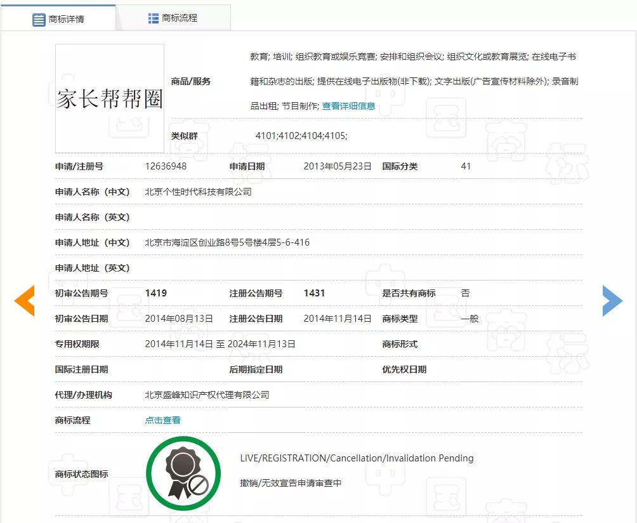The height and width of the screenshot is (523, 637).
Task: Select the orange left navigation arrow
Action: (24, 301)
